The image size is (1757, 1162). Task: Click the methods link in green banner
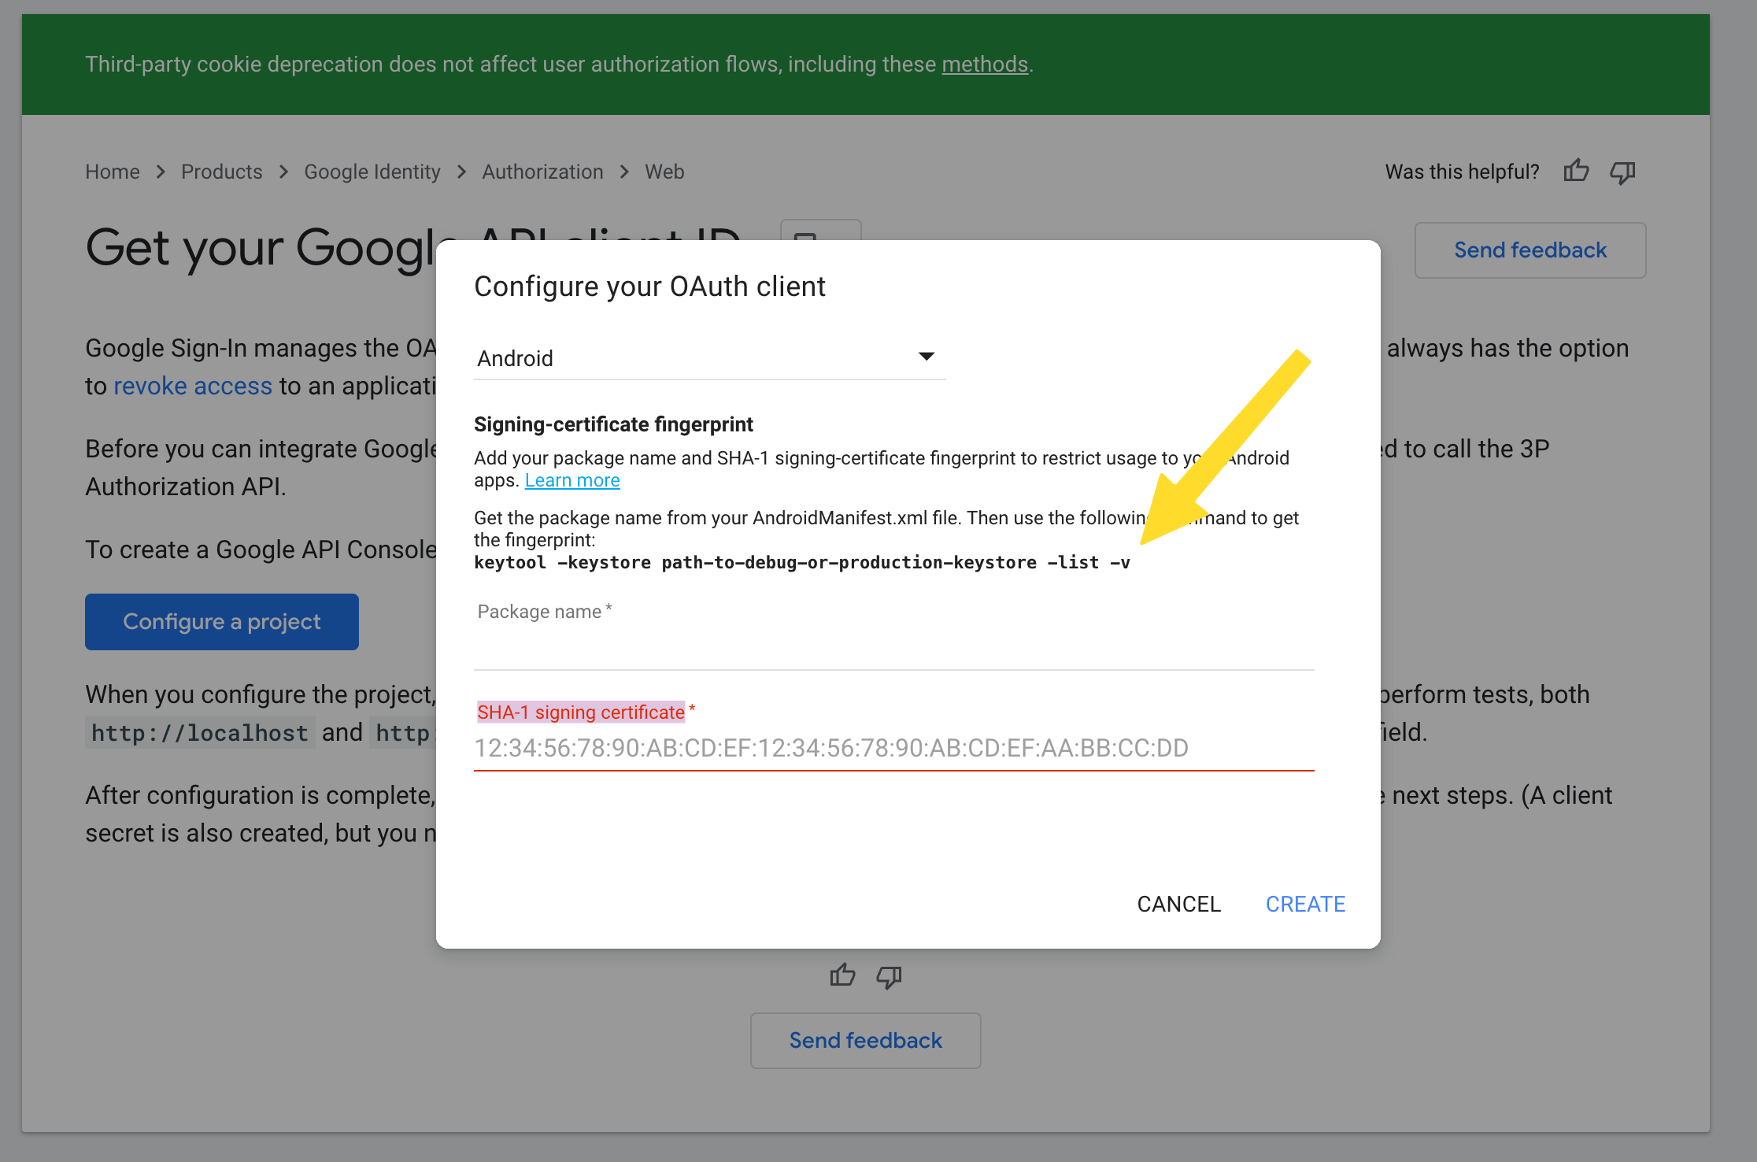[985, 64]
